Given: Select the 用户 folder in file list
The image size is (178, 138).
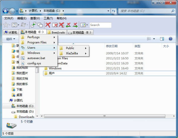Looking at the screenshot, I should (52, 73).
